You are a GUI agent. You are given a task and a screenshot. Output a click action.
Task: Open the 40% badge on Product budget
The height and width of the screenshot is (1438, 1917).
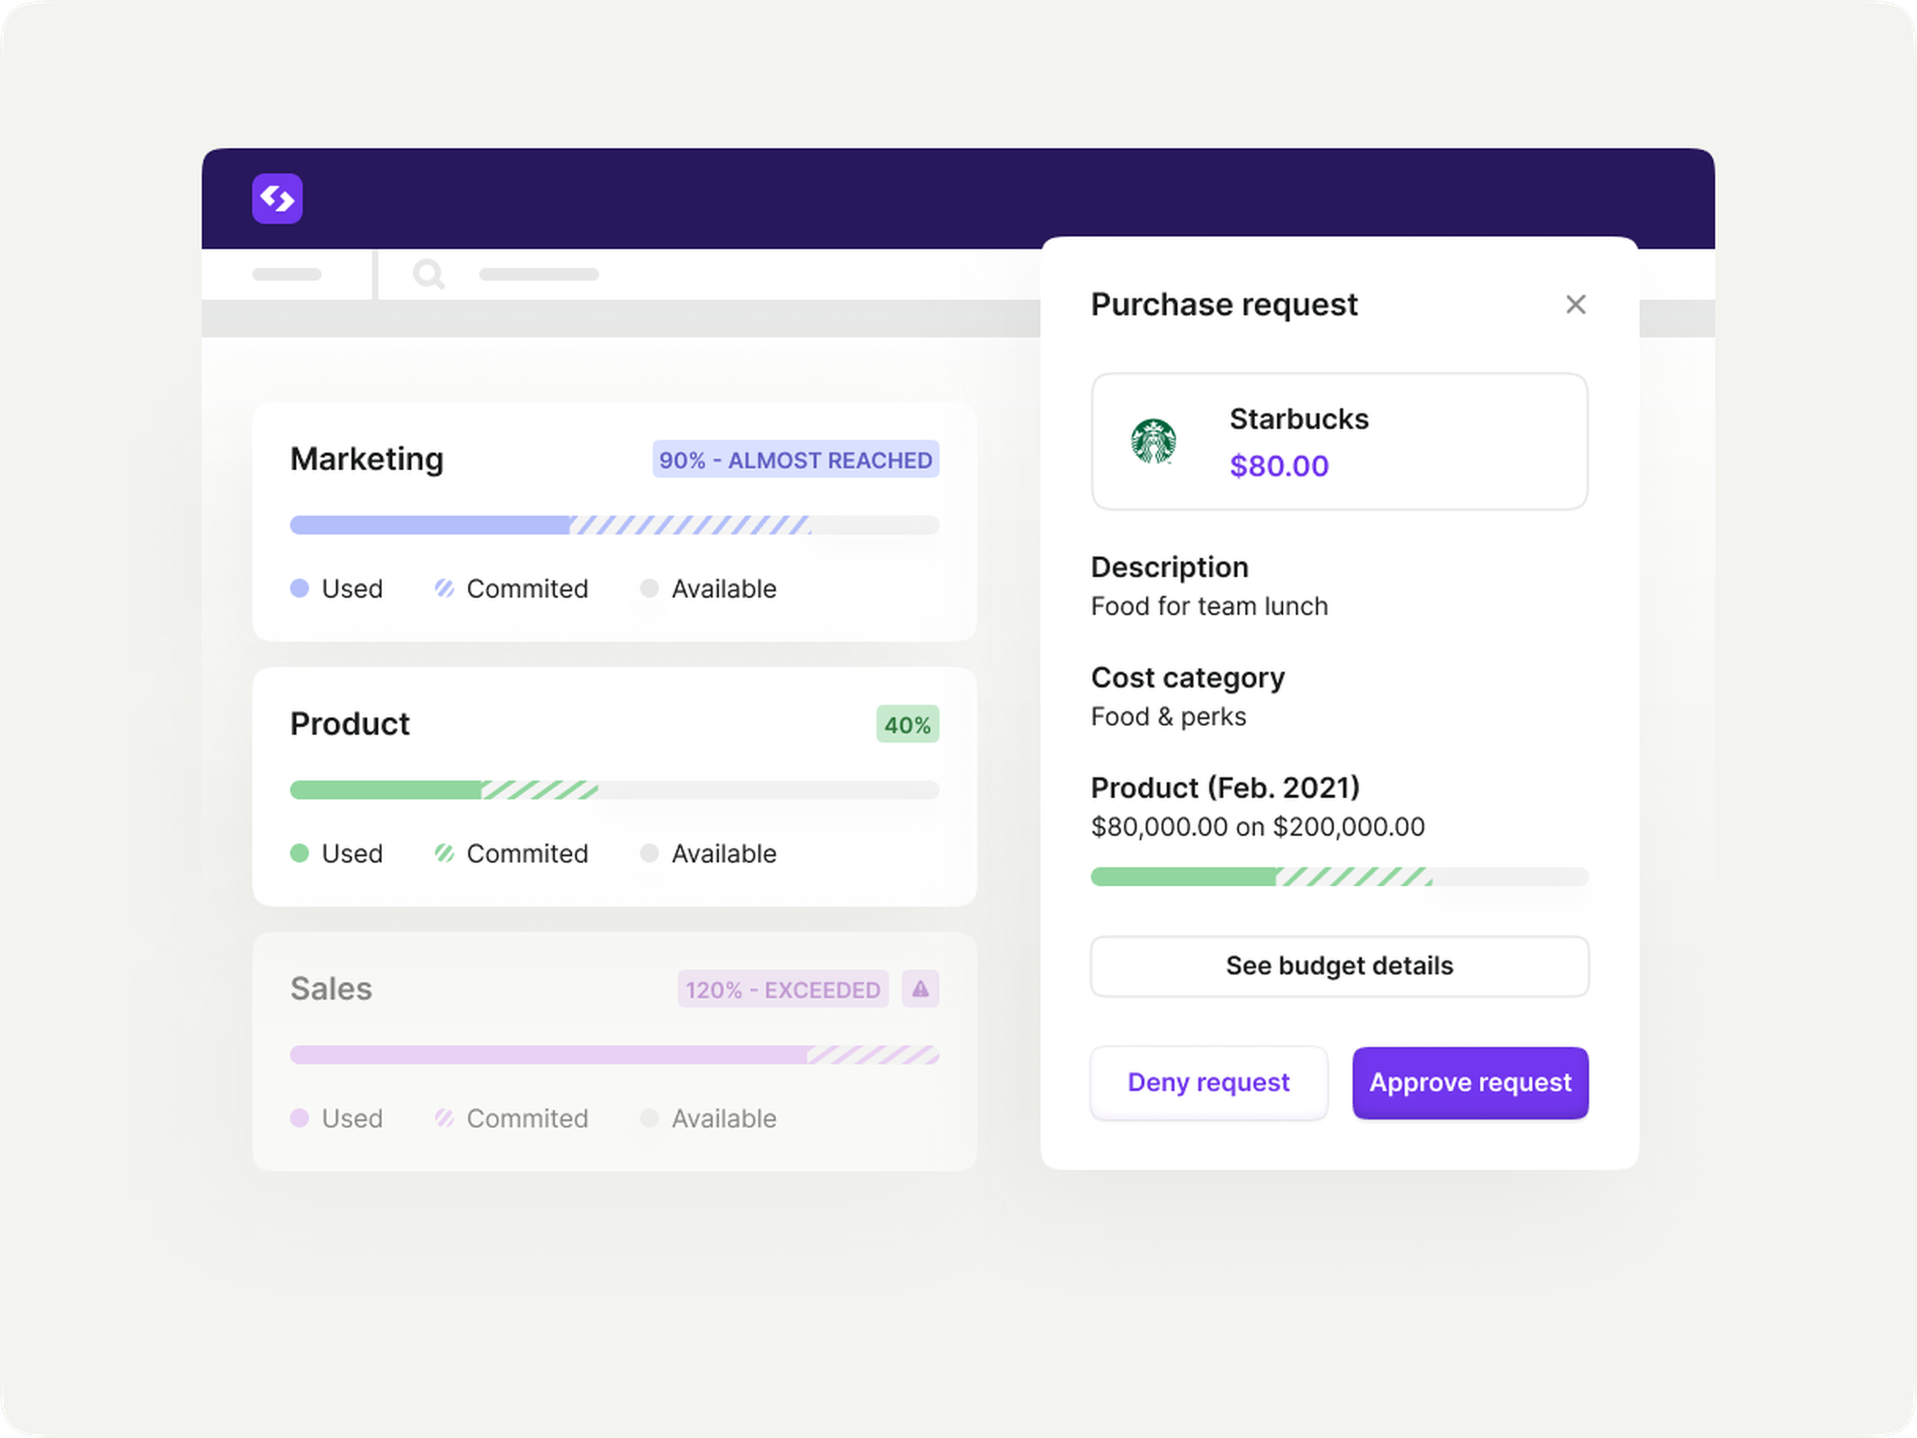(x=906, y=724)
